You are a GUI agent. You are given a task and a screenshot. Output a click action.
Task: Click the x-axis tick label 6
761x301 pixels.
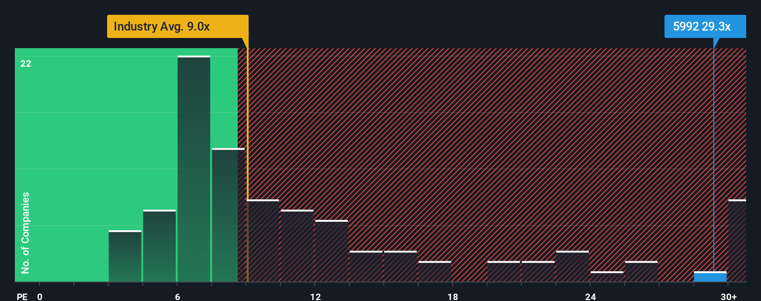tap(178, 296)
